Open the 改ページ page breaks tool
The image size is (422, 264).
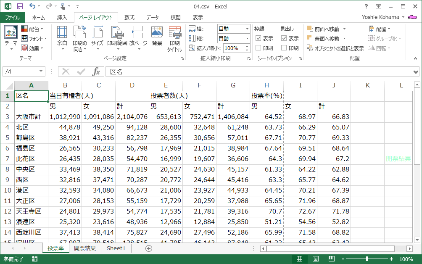click(138, 38)
